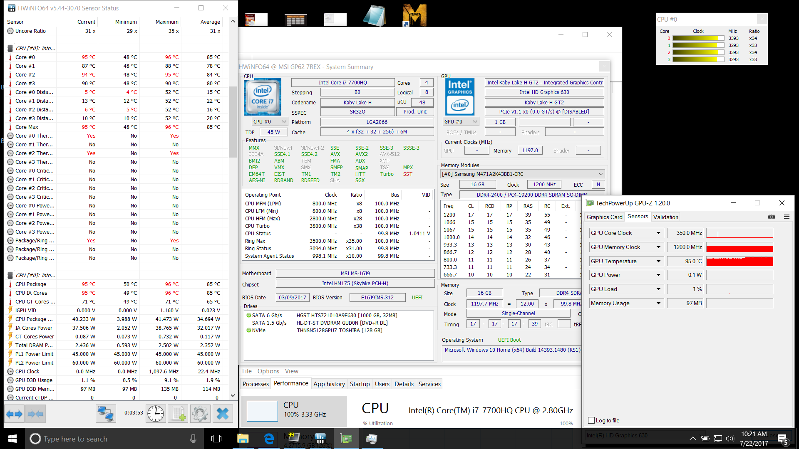Viewport: 799px width, 449px height.
Task: Reset the sensor timer using the clock icon
Action: 156,414
